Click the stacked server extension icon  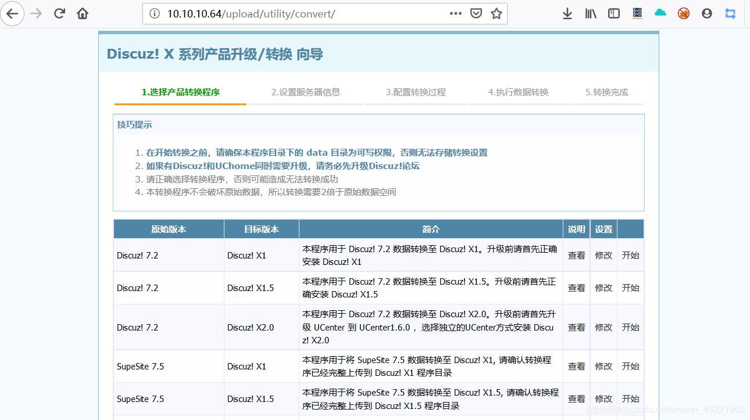[x=637, y=13]
